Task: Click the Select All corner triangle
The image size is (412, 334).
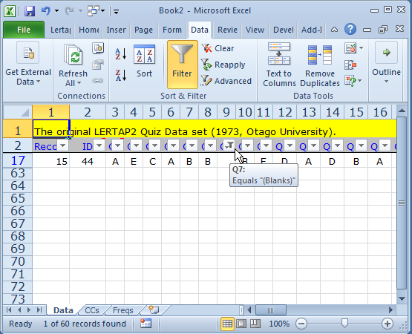Action: 18,112
